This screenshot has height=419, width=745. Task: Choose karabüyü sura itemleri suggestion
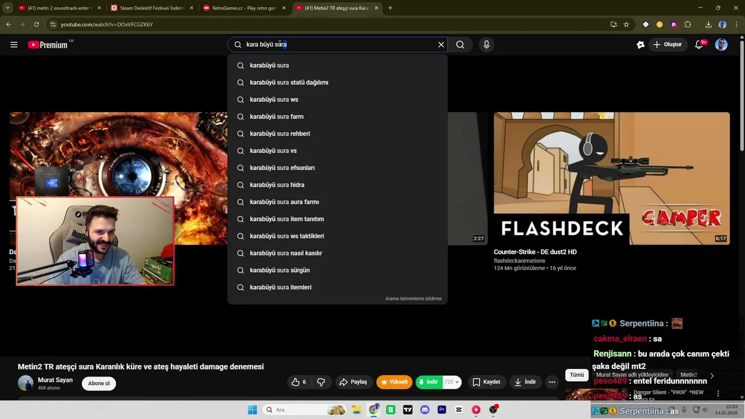click(x=338, y=287)
